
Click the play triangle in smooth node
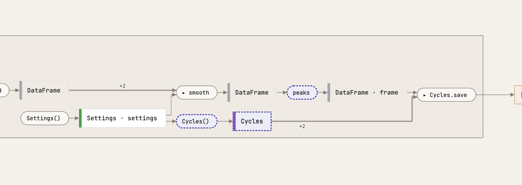pos(184,93)
